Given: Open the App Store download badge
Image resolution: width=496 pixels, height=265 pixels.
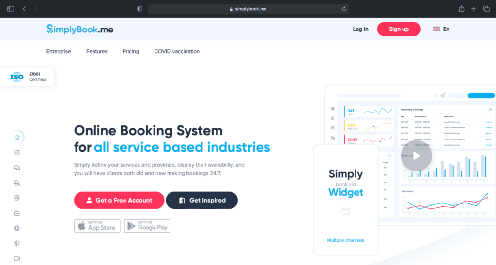Looking at the screenshot, I should [97, 226].
